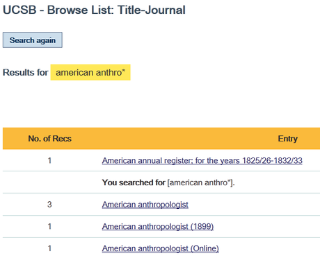This screenshot has height=256, width=320.
Task: Open American annual register 1825/26-1832/33 link
Action: pyautogui.click(x=202, y=160)
